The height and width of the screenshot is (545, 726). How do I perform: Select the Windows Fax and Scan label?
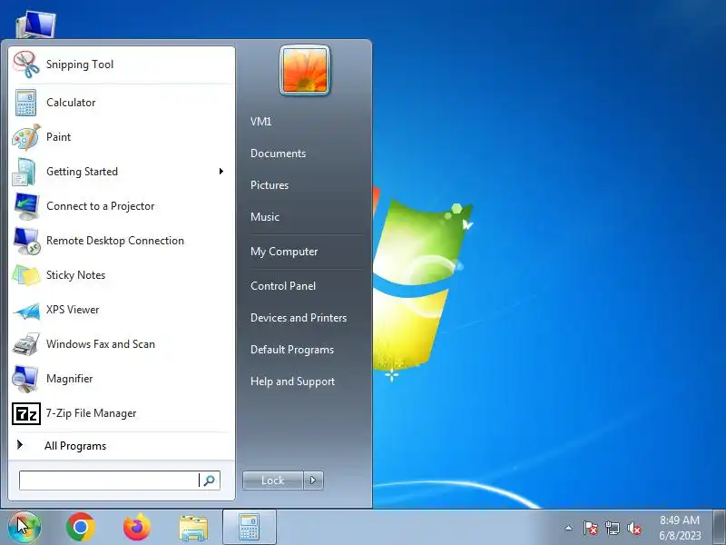click(x=101, y=344)
